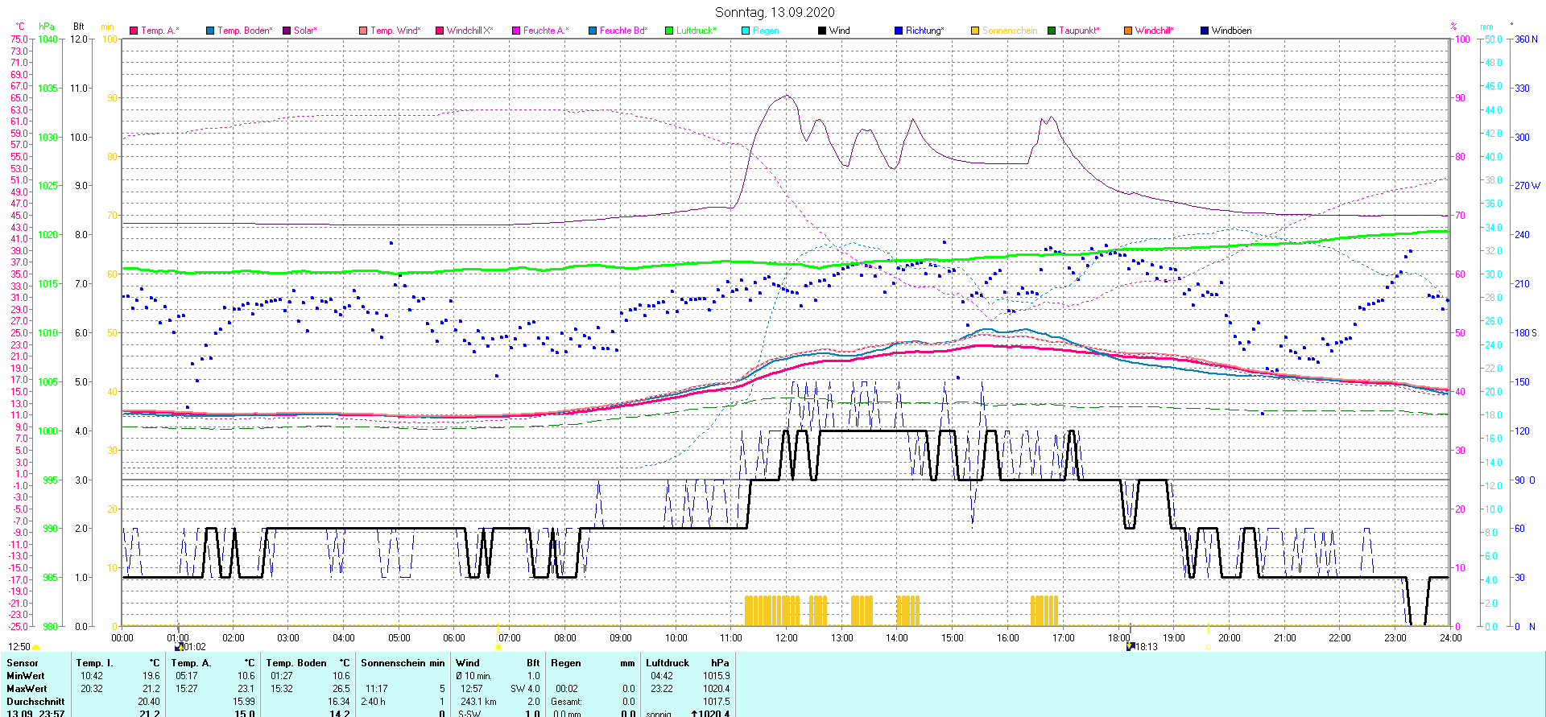
Task: Click the Sonnenschein yellow legend square
Action: [x=975, y=31]
